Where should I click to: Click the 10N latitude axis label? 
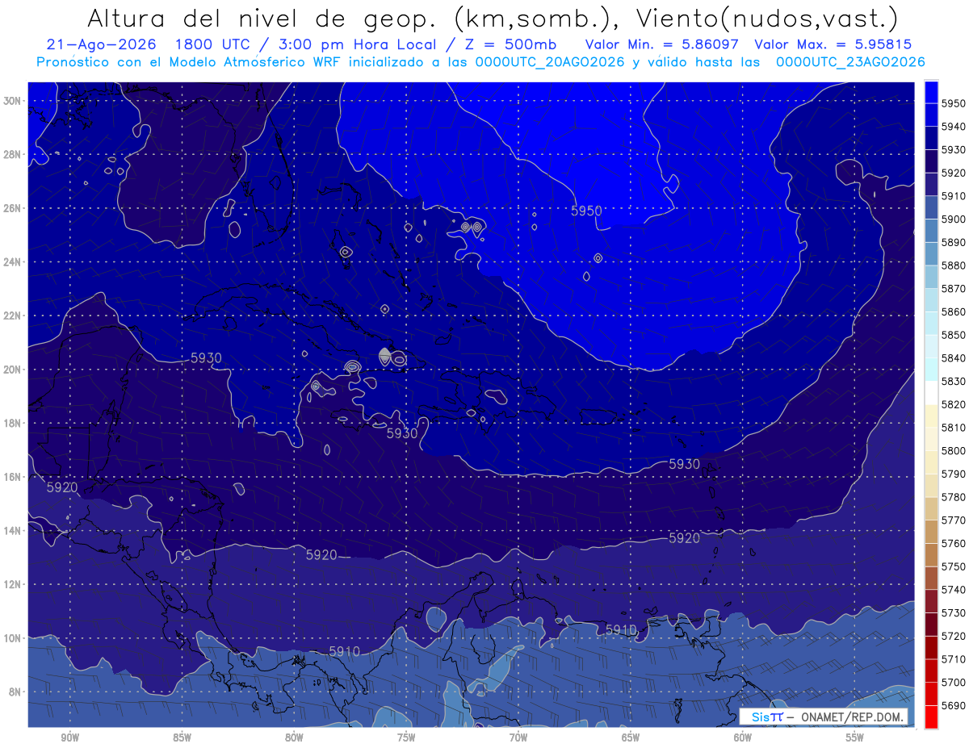click(x=12, y=638)
